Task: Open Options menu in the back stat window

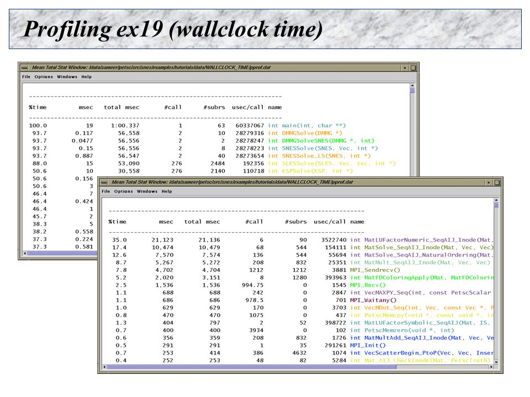Action: click(x=44, y=77)
